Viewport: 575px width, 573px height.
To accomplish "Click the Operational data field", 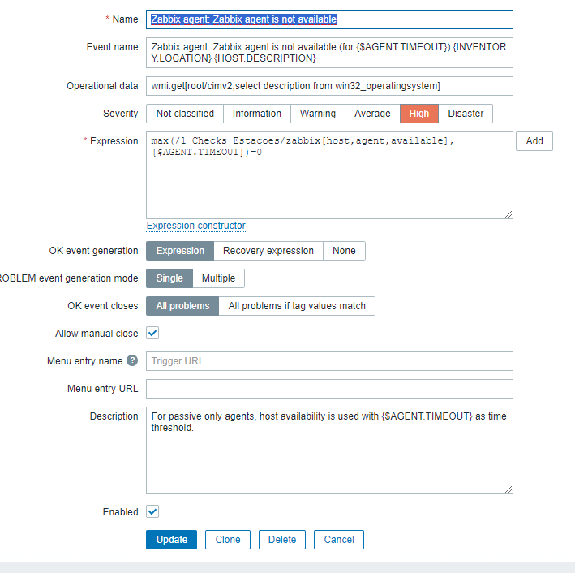I will click(329, 86).
